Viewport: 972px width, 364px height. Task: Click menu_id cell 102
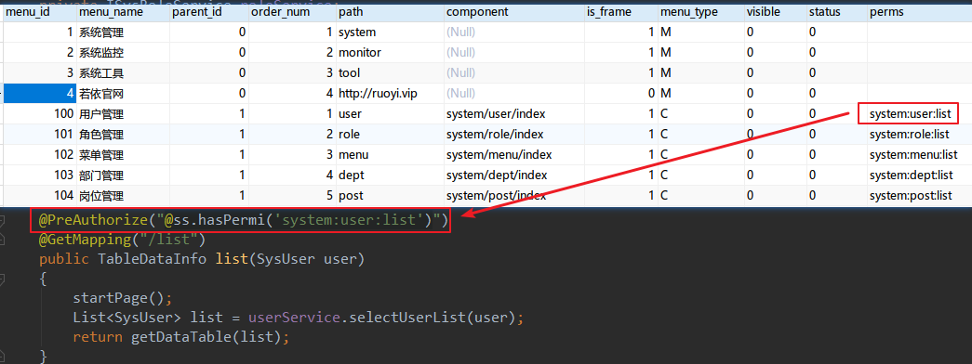(40, 155)
